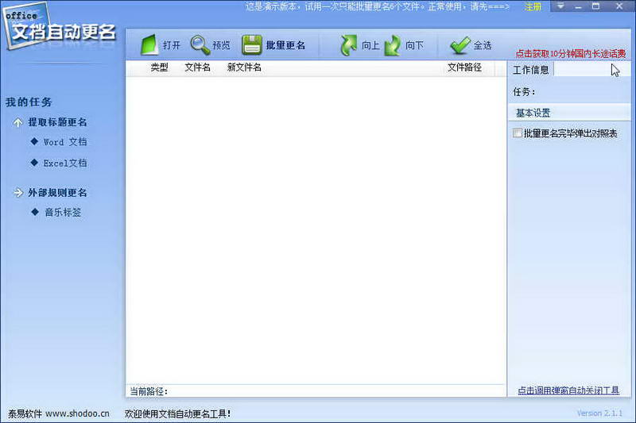Click the office 文档自动更名 logo
Image resolution: width=636 pixels, height=423 pixels.
[59, 27]
